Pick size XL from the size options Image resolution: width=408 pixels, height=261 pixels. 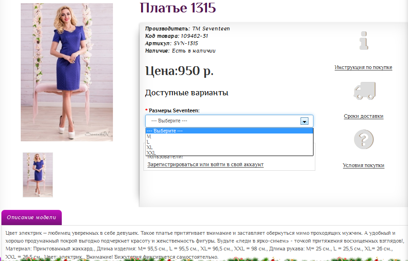tap(150, 147)
